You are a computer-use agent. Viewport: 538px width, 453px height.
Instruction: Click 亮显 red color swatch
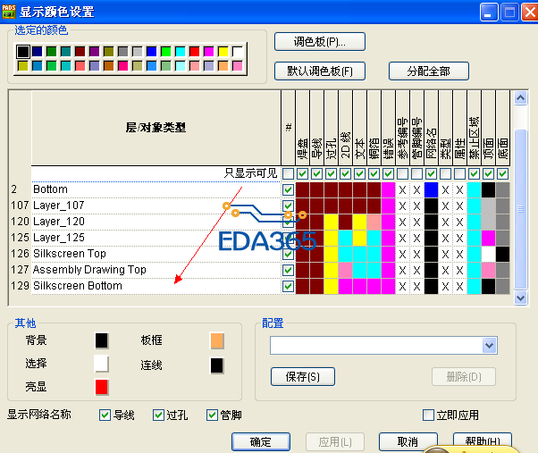102,387
